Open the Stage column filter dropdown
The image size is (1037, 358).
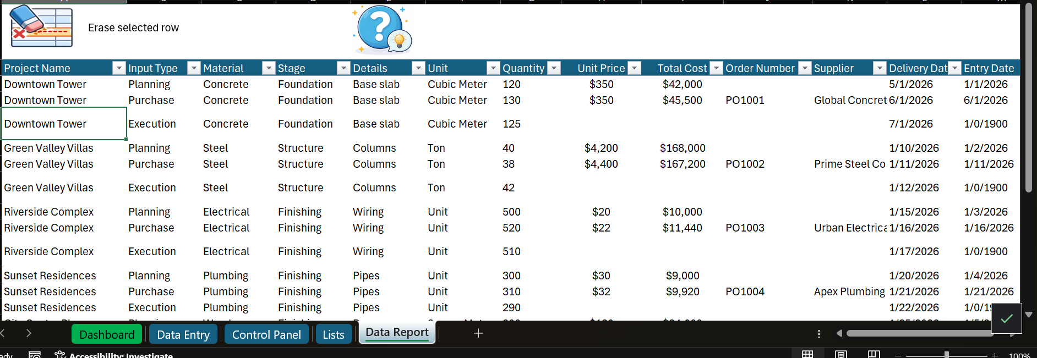click(343, 68)
